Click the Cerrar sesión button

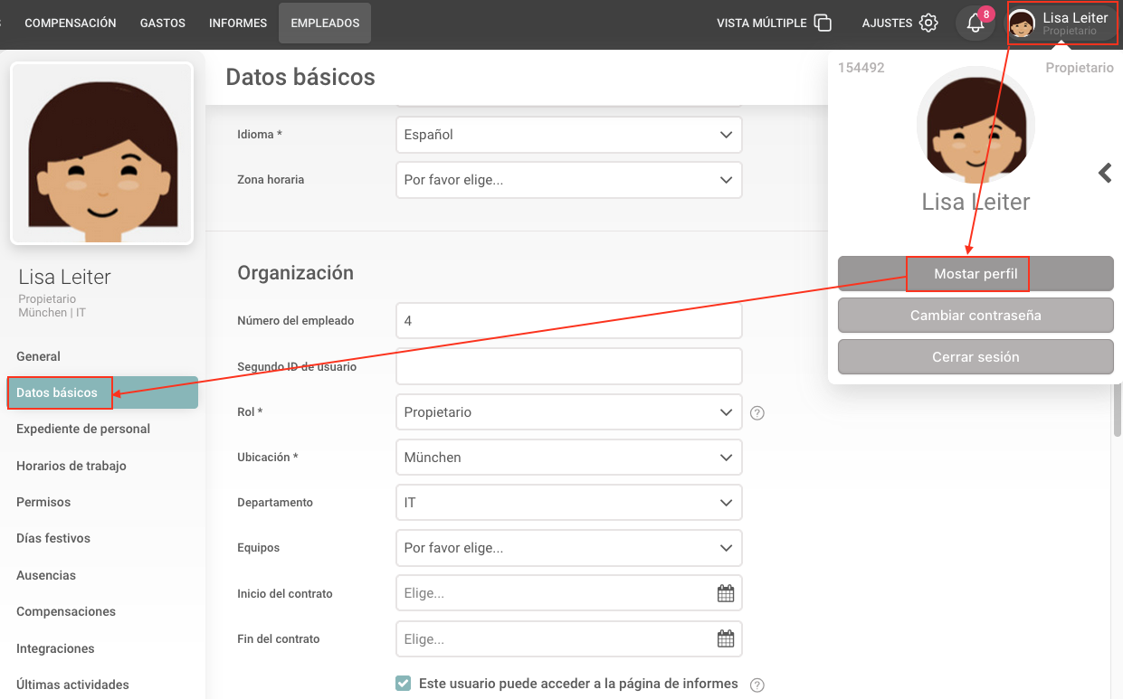pos(975,357)
